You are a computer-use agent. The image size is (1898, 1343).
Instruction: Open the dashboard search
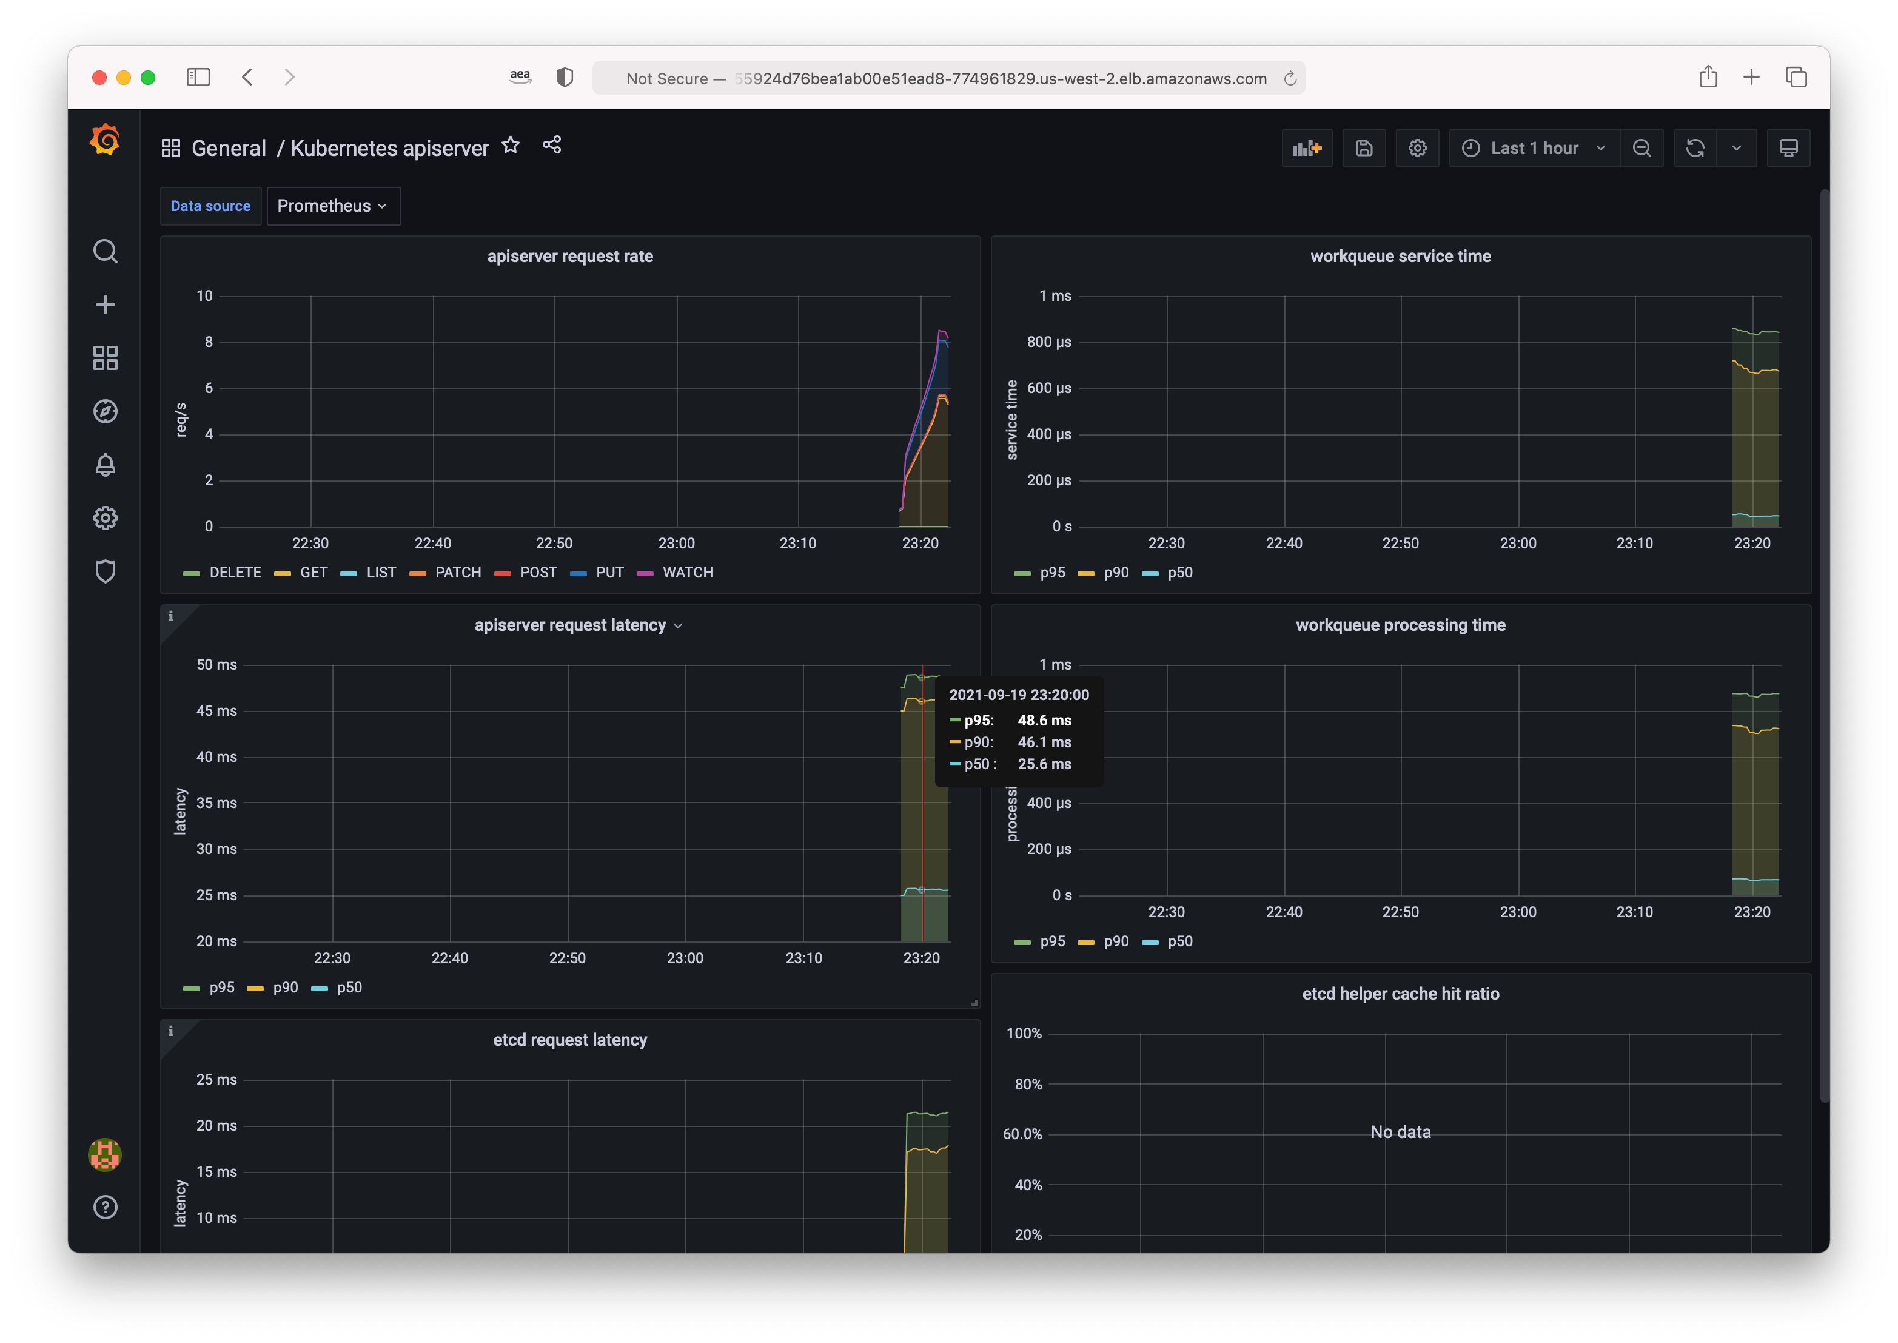[105, 251]
